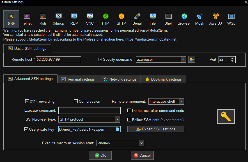Switch to Basic SSH settings tab
The height and width of the screenshot is (162, 248).
pos(27,49)
